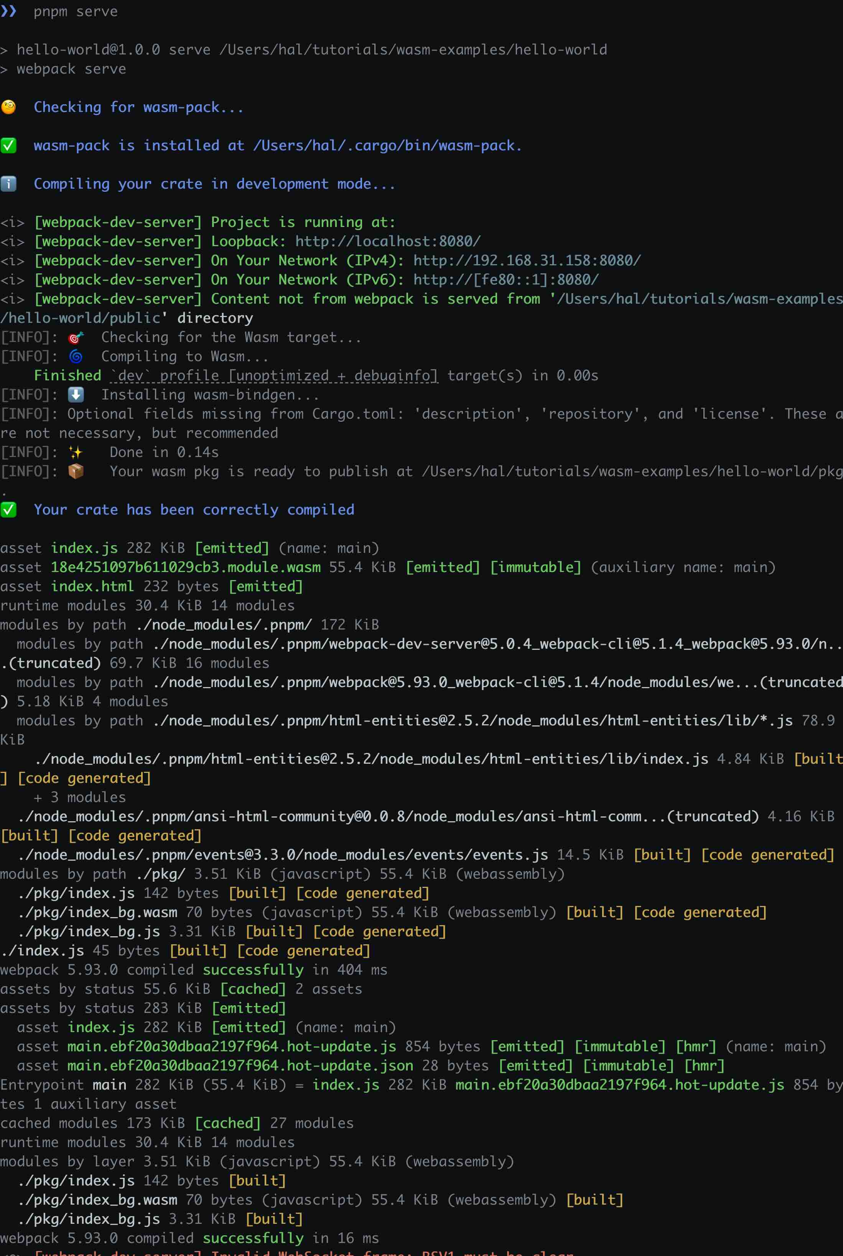Click 'Optional fields missing from Cargo.toml' text
Image resolution: width=843 pixels, height=1256 pixels.
pos(235,414)
